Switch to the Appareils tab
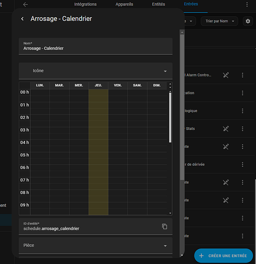 pos(124,4)
